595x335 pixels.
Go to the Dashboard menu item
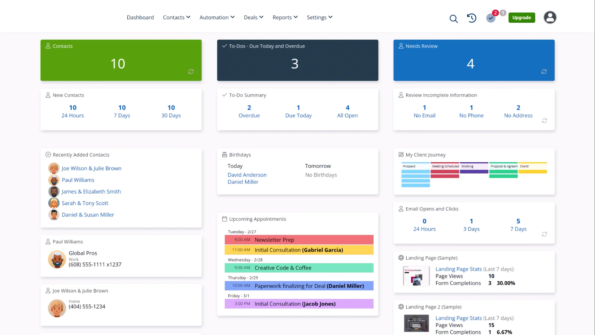pyautogui.click(x=140, y=17)
